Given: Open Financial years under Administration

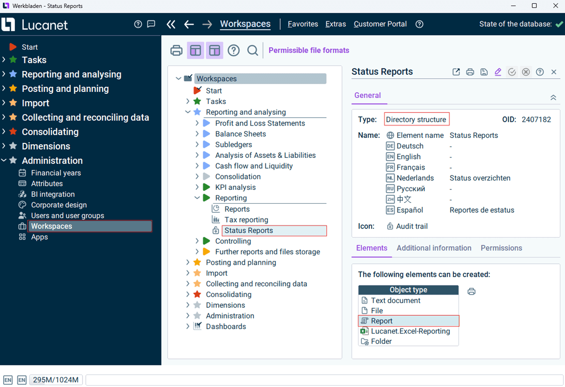Looking at the screenshot, I should 56,173.
